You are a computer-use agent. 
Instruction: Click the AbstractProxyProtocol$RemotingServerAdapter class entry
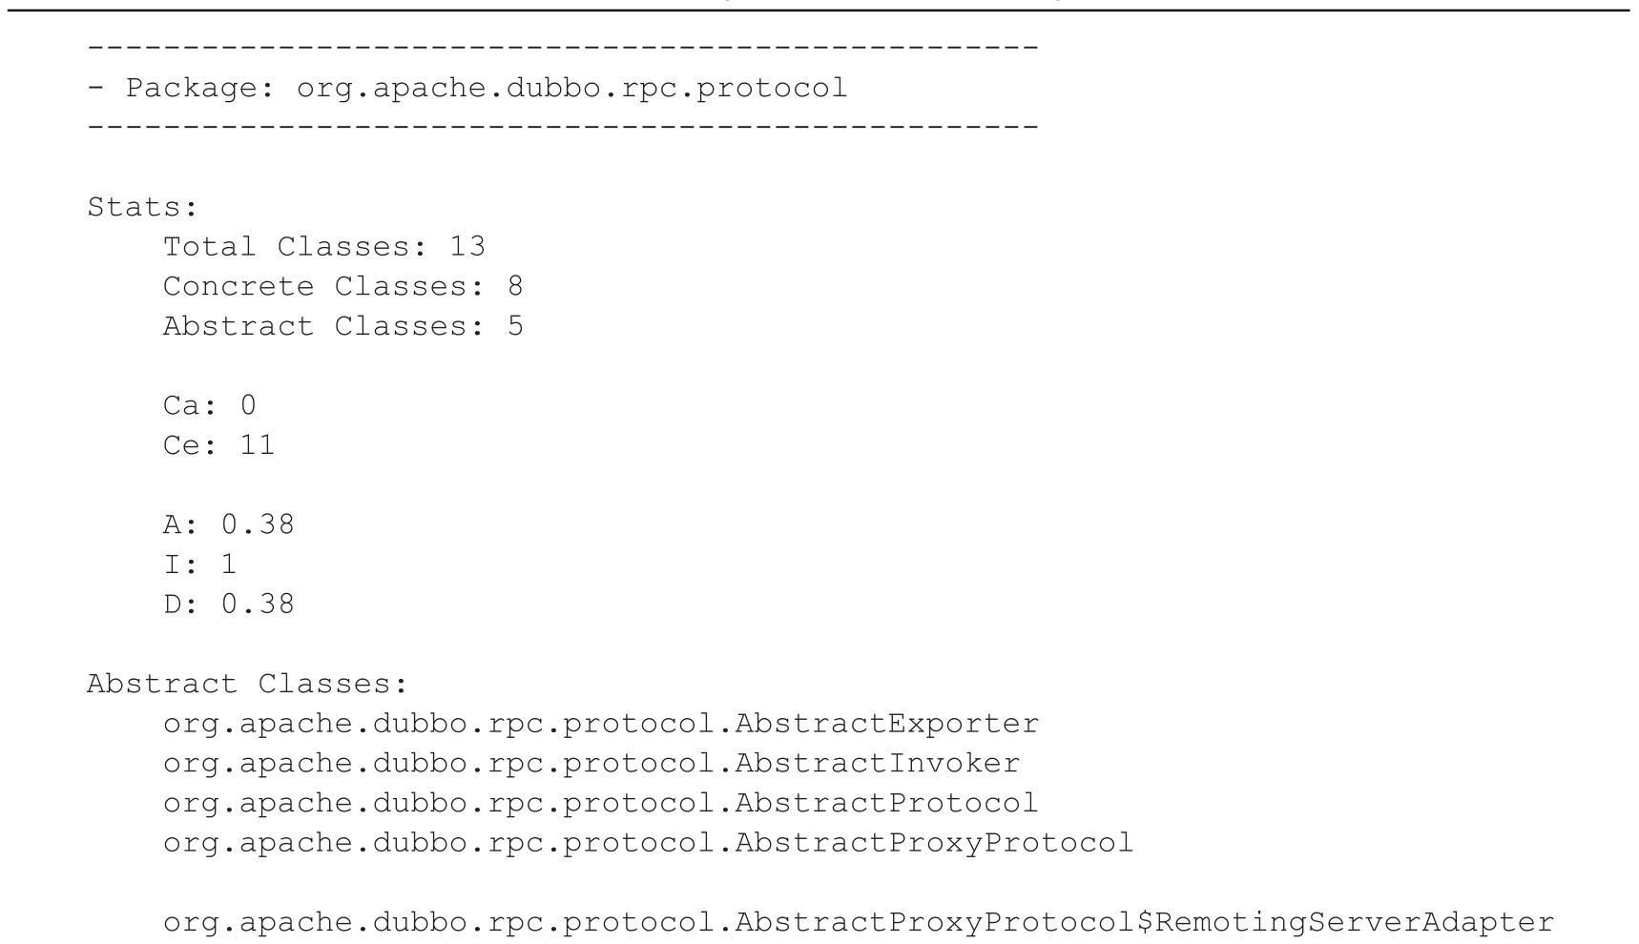[859, 922]
